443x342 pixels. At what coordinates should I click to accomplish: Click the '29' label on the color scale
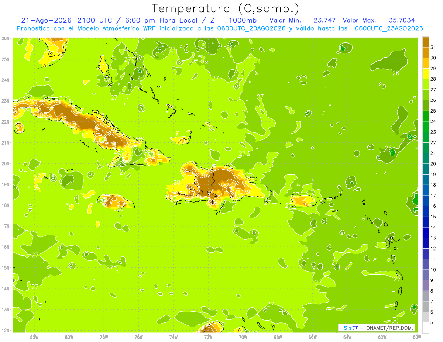[x=433, y=69]
